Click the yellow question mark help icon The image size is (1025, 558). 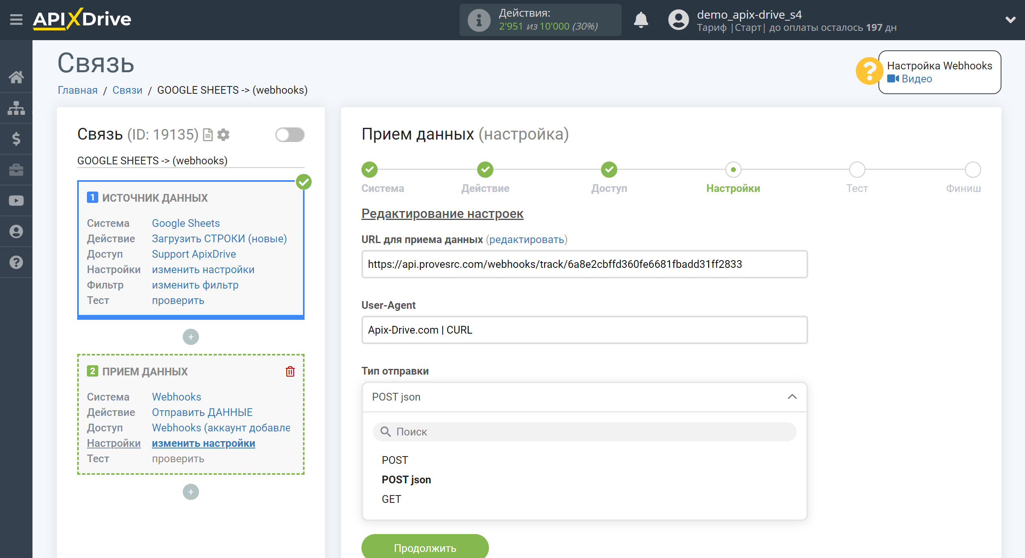tap(869, 71)
